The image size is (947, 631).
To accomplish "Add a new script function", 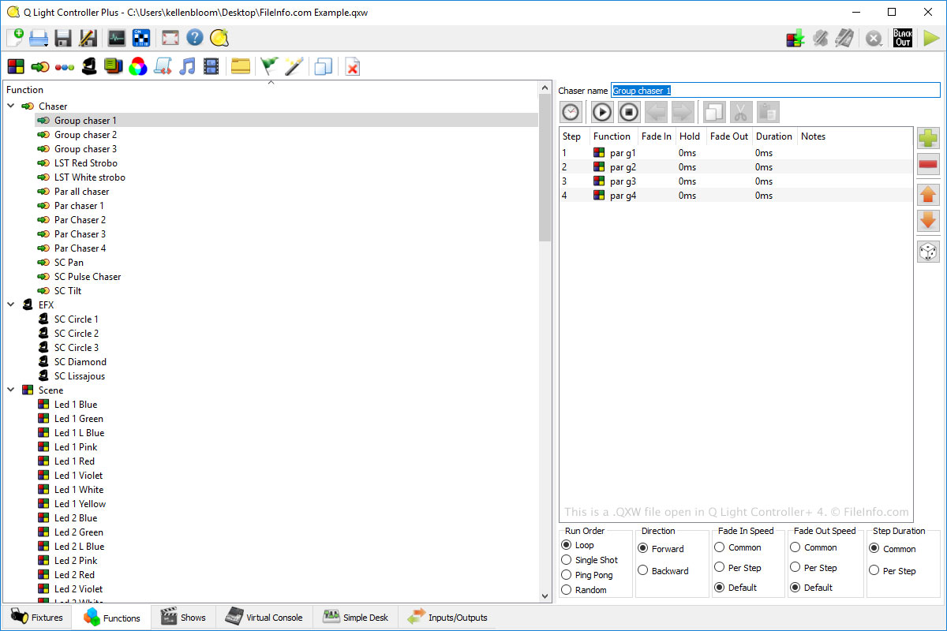I will [x=163, y=67].
